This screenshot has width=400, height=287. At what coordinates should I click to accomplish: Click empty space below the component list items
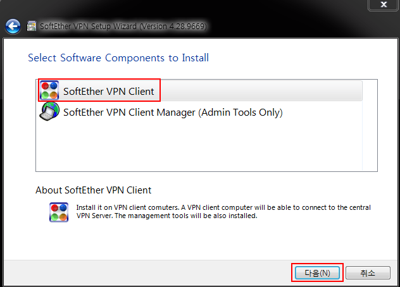[199, 147]
